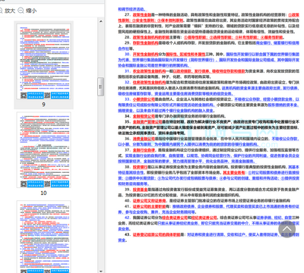The image size is (304, 273).
Task: Click item number 33 in the document
Action: 128,99
